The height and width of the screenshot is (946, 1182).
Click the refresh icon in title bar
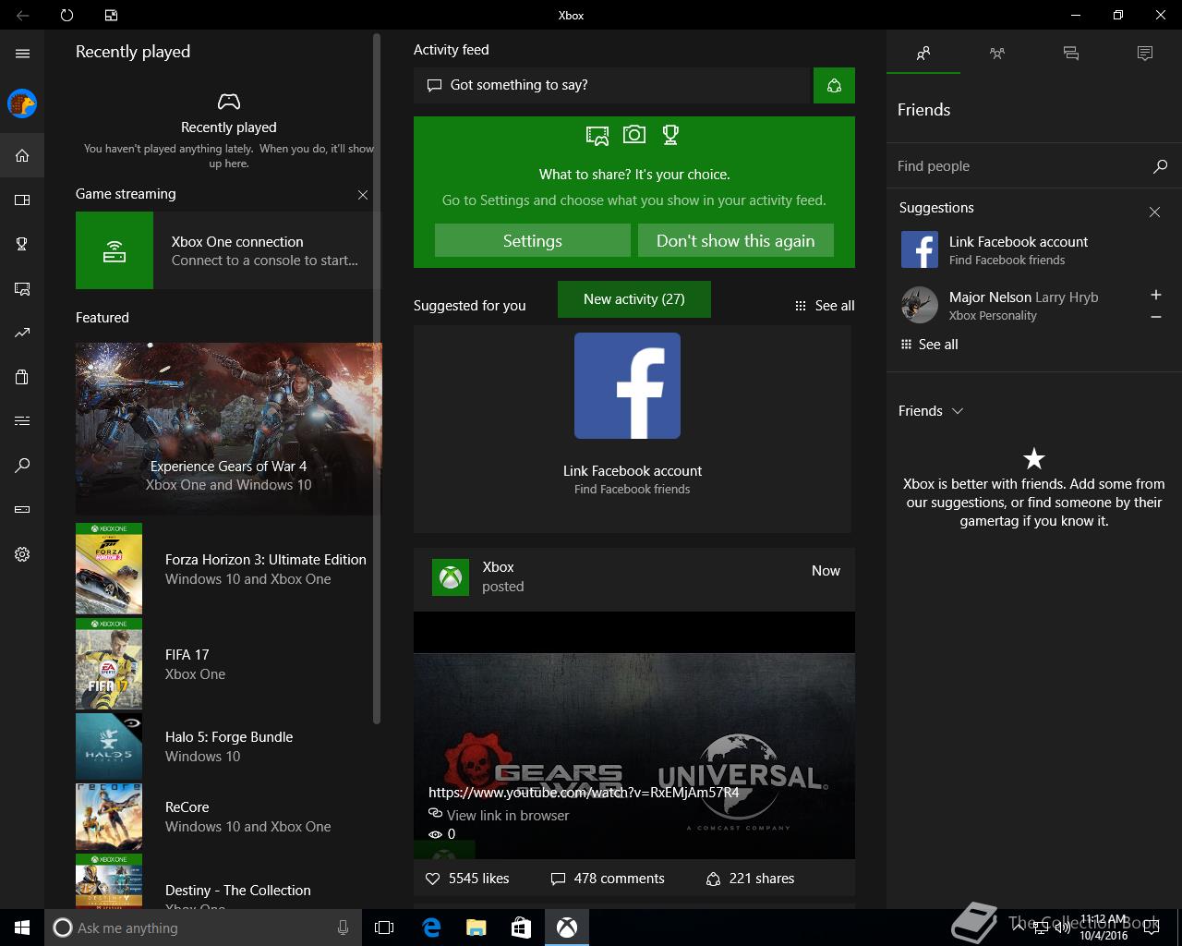66,15
